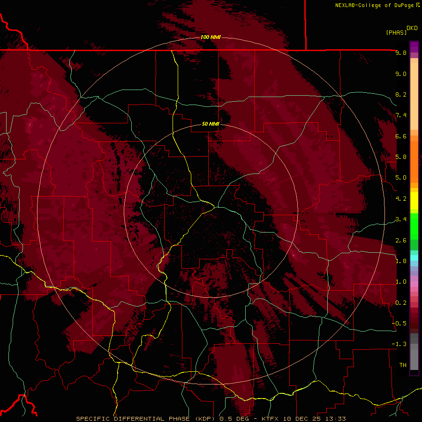The height and width of the screenshot is (422, 422).
Task: Pick the cyan band of the color bar
Action: pos(414,258)
